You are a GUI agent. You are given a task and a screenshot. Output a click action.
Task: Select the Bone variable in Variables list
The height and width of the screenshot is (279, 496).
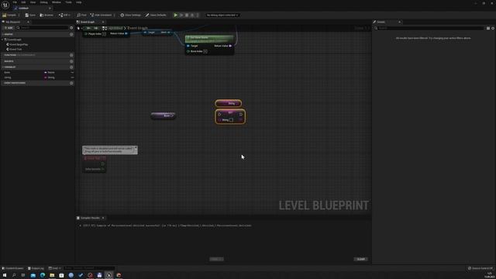pyautogui.click(x=7, y=72)
